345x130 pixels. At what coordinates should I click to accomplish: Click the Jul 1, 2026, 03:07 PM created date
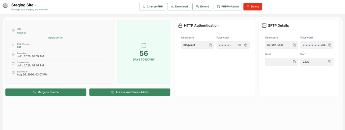30,66
